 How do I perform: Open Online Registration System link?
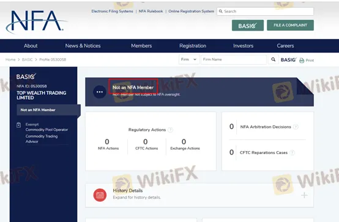tap(192, 11)
